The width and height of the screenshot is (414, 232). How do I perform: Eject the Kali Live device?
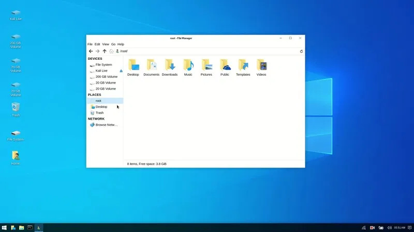pos(121,71)
